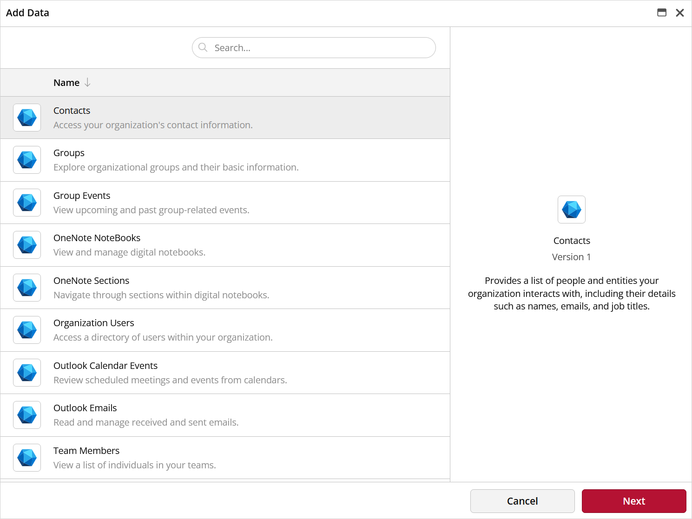692x519 pixels.
Task: Click the Group Events icon
Action: [x=27, y=203]
